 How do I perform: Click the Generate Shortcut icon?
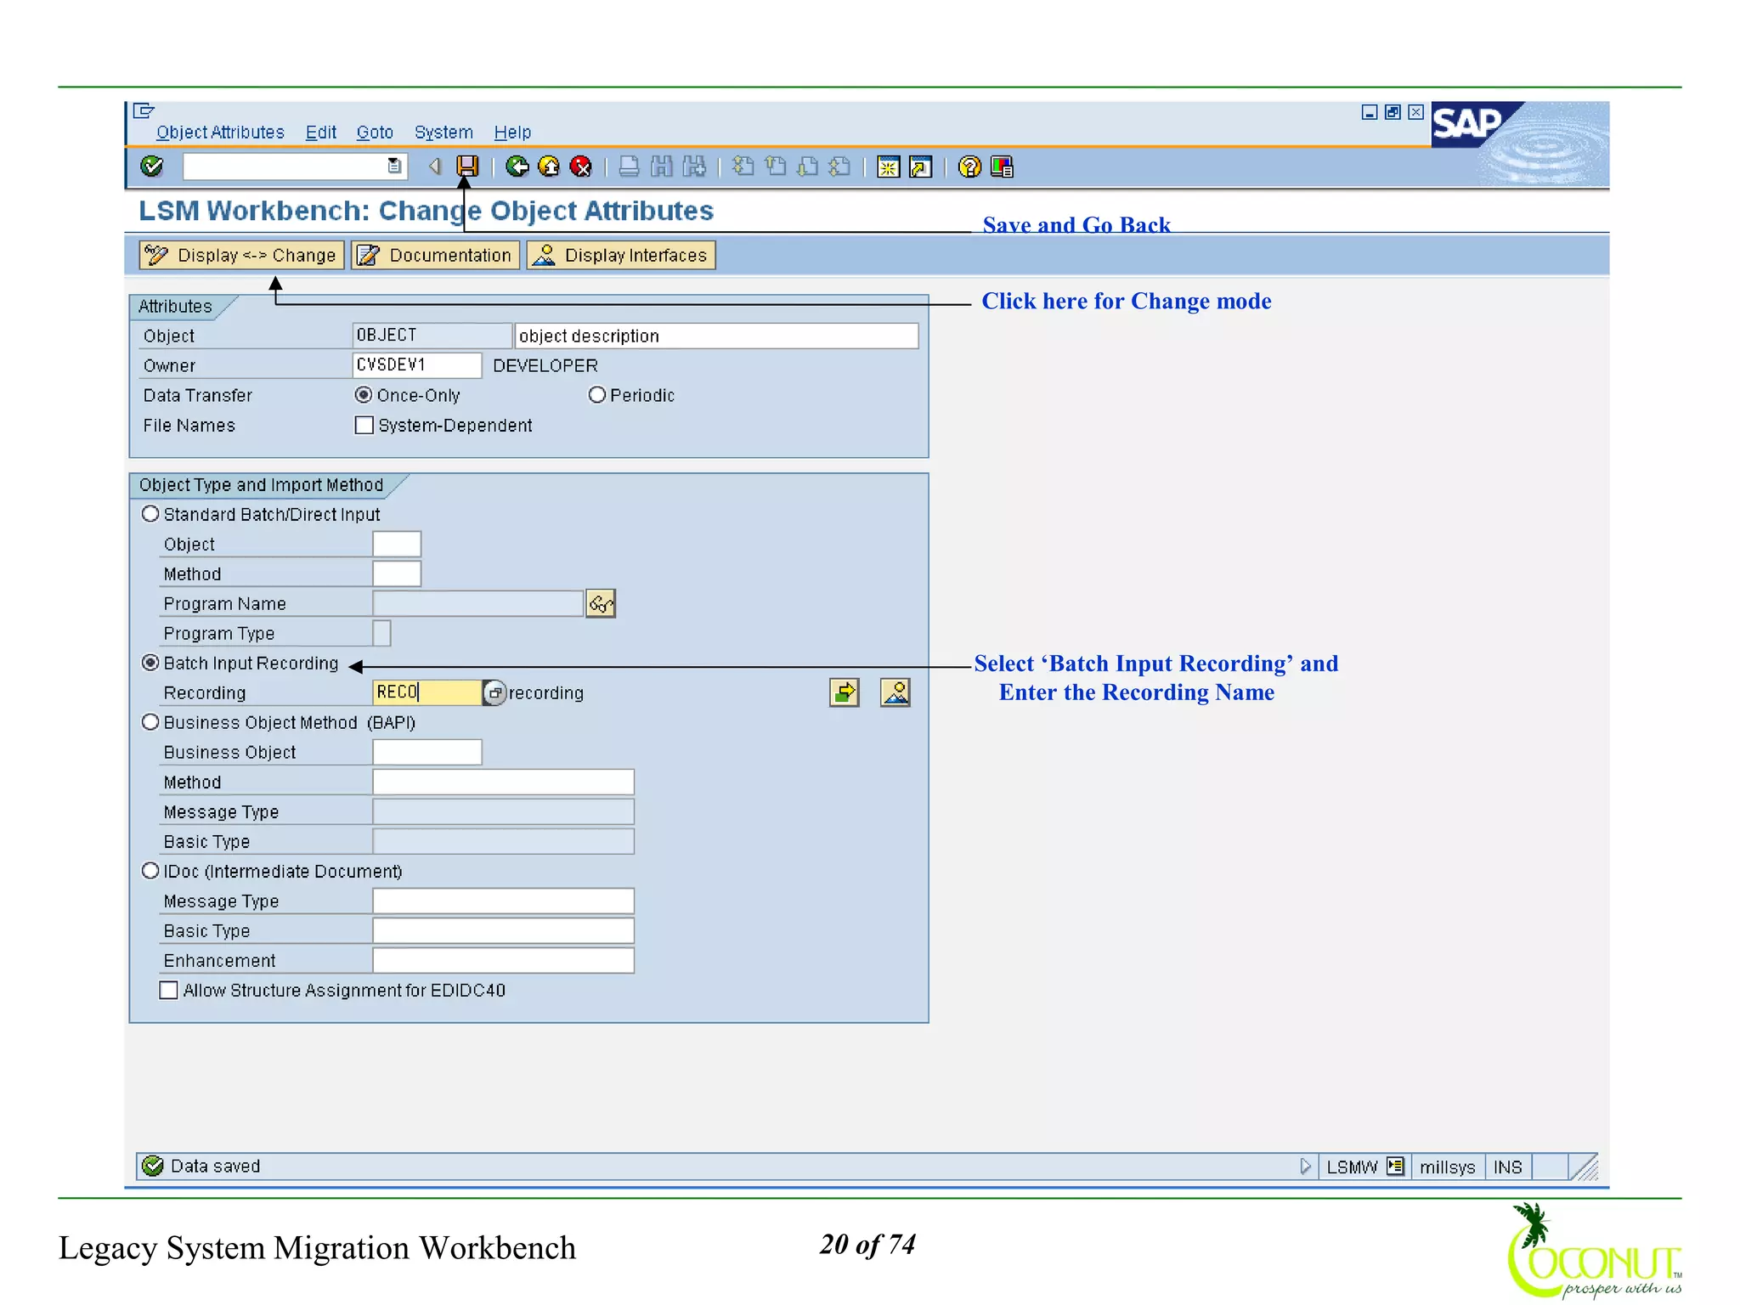920,167
